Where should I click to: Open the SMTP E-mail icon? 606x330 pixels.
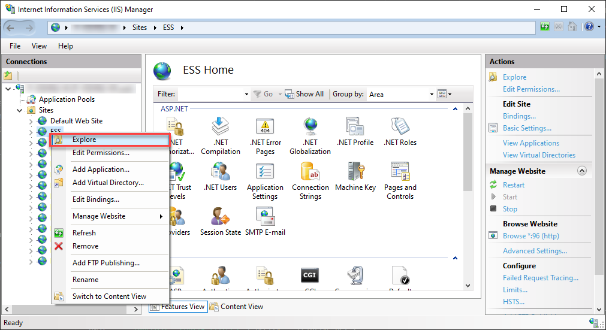point(265,216)
